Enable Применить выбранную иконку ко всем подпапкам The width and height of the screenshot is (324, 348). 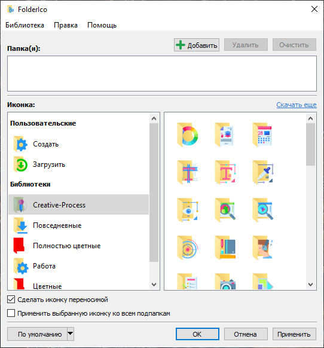click(11, 313)
